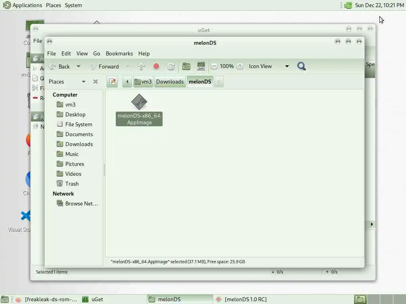406x304 pixels.
Task: Go up to the parent folder
Action: click(x=142, y=66)
